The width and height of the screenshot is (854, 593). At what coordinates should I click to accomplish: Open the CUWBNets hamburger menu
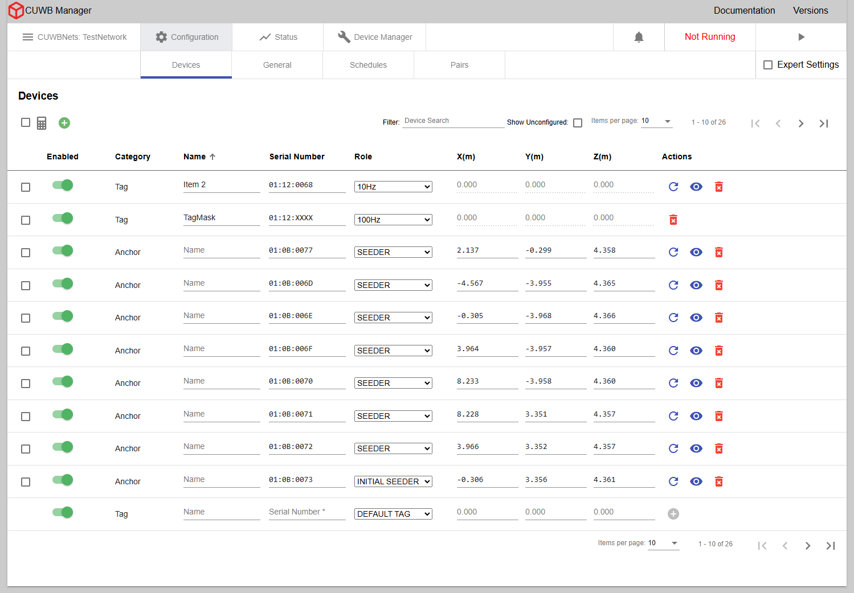point(27,37)
